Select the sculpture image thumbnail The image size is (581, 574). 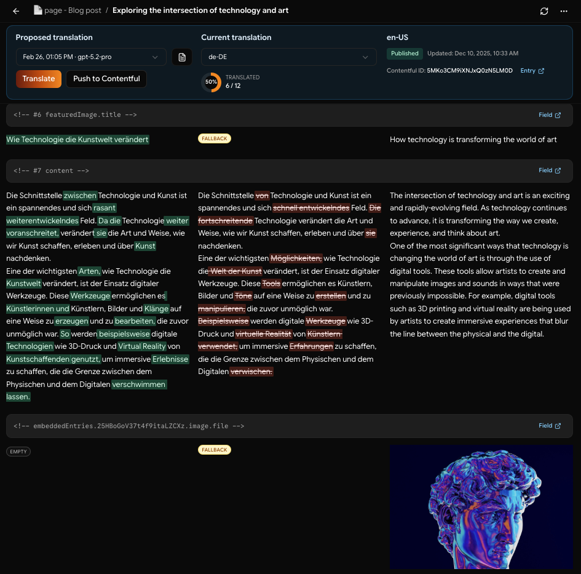pos(481,507)
